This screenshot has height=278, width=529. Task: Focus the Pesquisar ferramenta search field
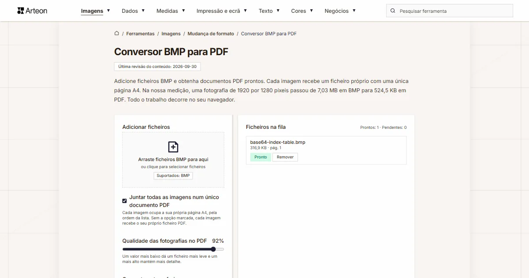(x=450, y=11)
